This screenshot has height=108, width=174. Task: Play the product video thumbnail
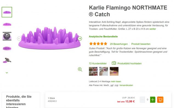(7, 36)
